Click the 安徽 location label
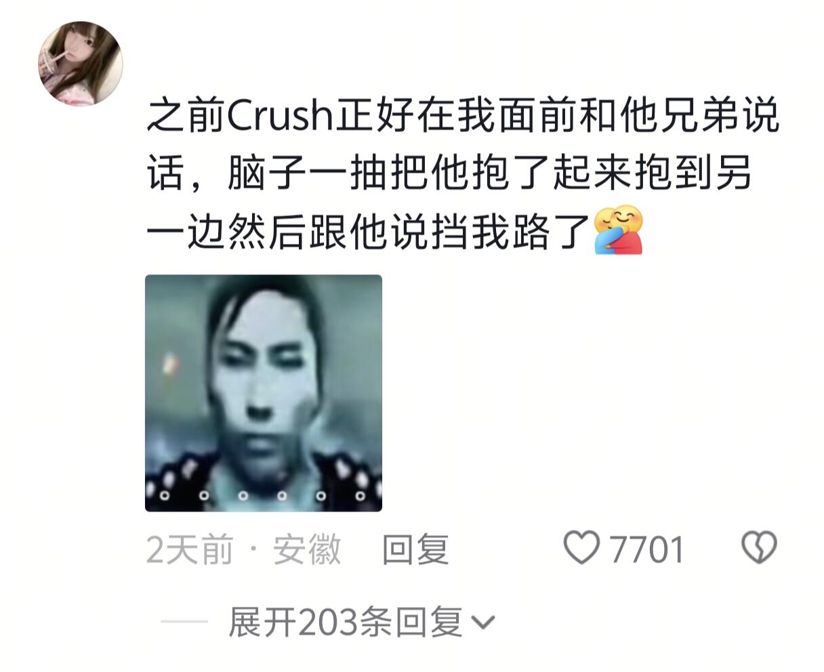 307,549
